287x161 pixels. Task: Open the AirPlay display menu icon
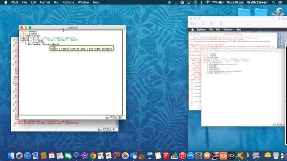tap(188, 2)
